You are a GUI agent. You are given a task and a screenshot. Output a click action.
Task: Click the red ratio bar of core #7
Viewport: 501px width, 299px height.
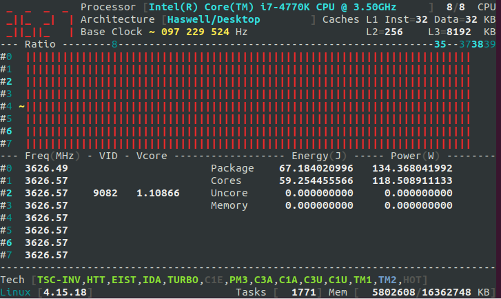click(x=248, y=144)
